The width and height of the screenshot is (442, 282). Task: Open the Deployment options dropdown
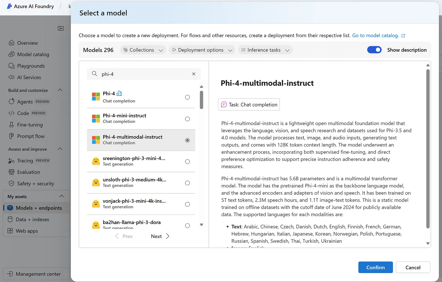202,50
